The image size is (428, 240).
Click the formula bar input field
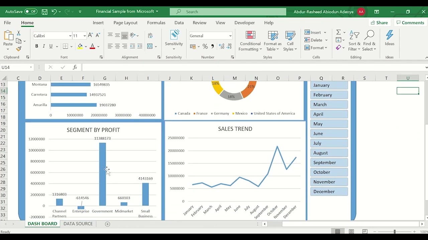[x=253, y=67]
